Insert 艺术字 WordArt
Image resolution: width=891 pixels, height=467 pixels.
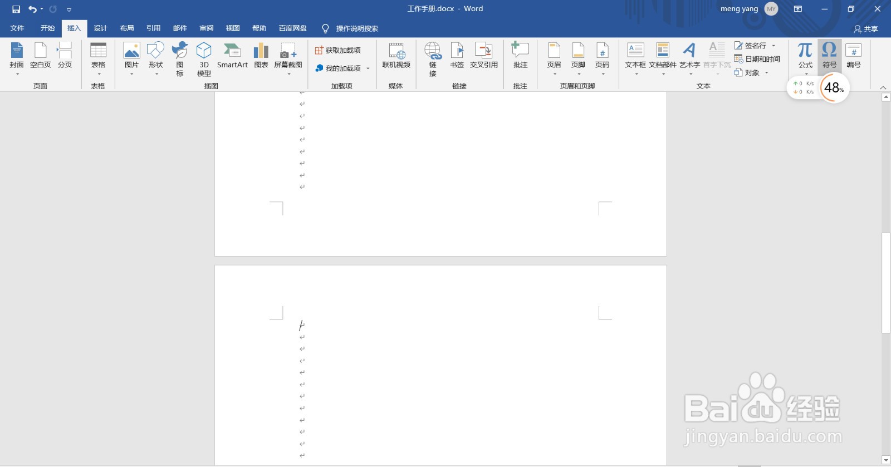689,58
